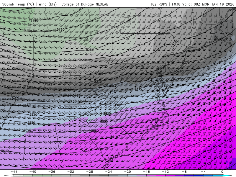Viewport: 236px width, 177px height.
Task: Click the 5160 height contour label
Action: (x=34, y=21)
